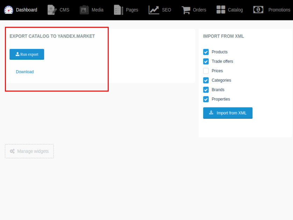
Task: Click the Download link
Action: click(25, 72)
